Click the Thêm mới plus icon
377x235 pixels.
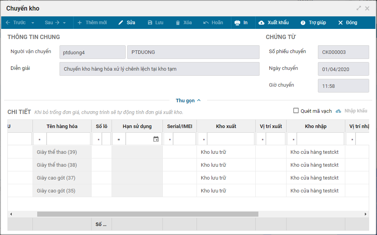click(x=79, y=23)
